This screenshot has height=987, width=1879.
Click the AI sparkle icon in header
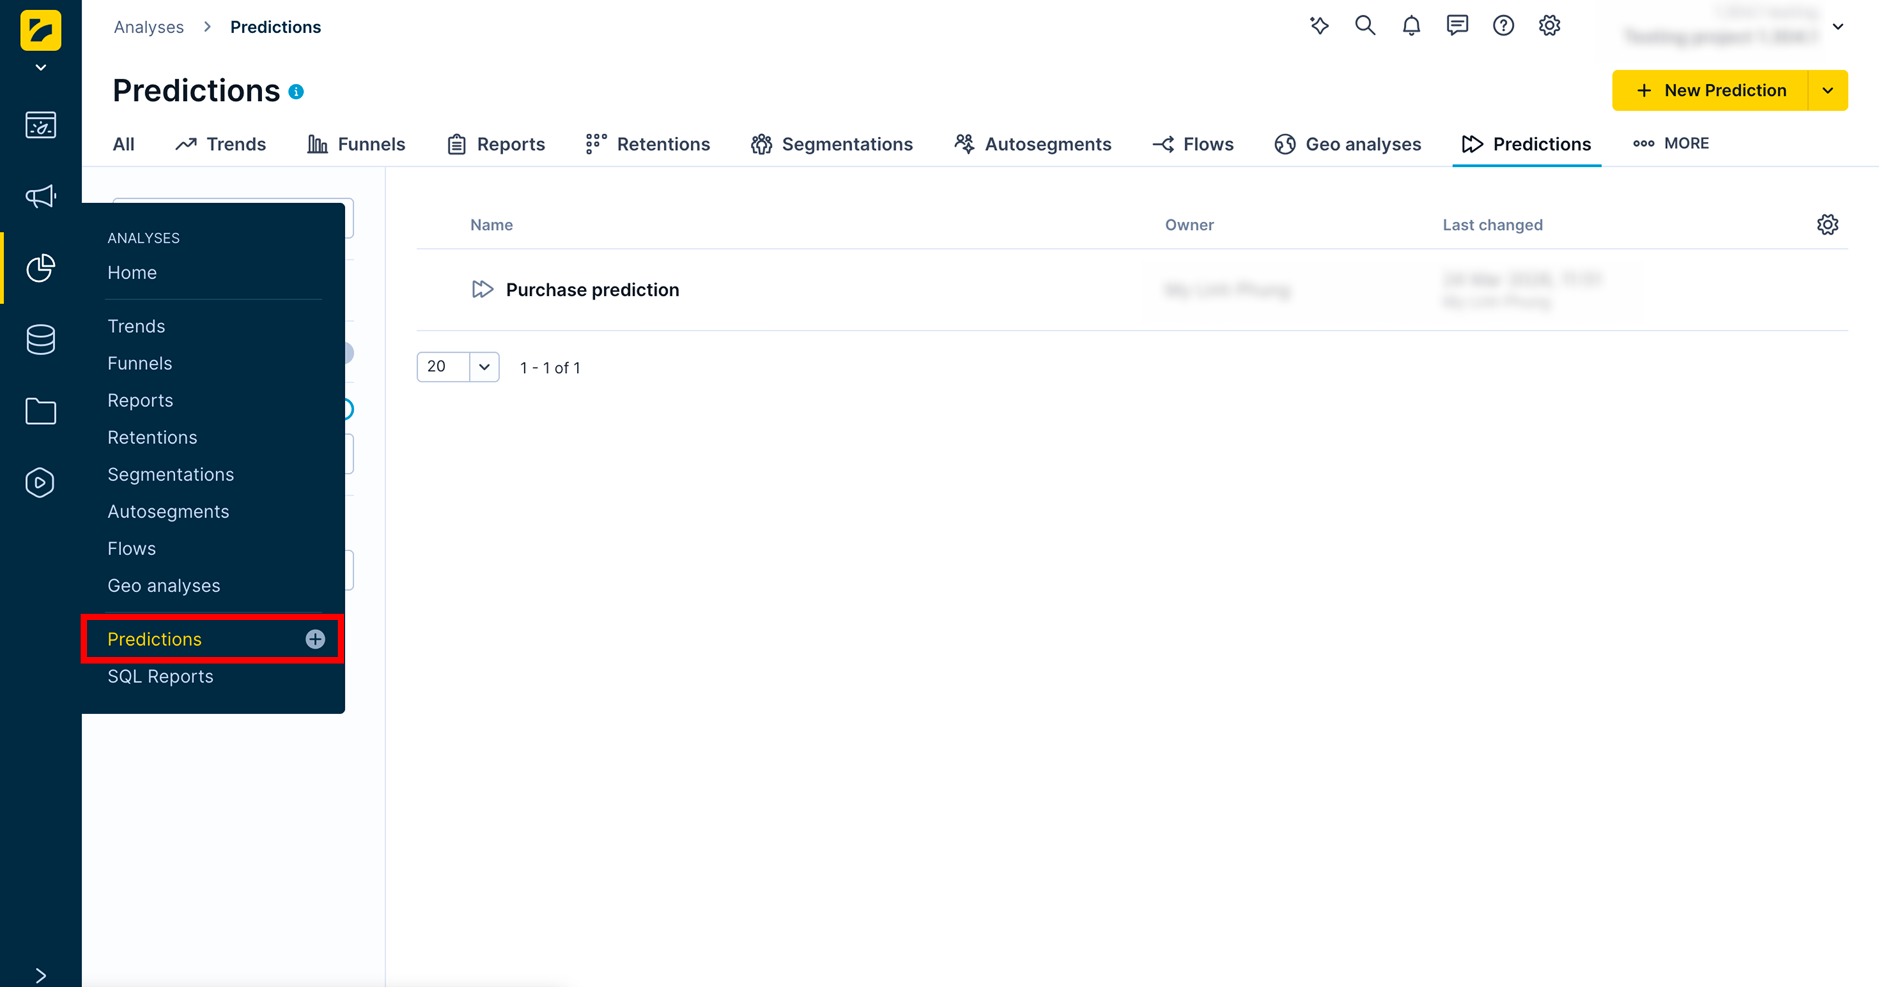(1319, 26)
